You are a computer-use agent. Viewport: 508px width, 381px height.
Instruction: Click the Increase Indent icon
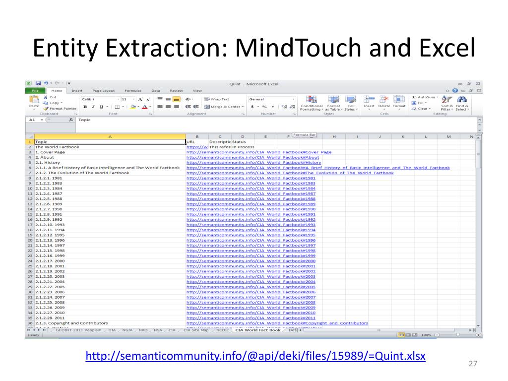pos(196,107)
